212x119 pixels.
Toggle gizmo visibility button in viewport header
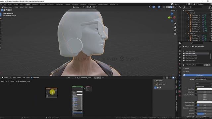pyautogui.click(x=154, y=7)
